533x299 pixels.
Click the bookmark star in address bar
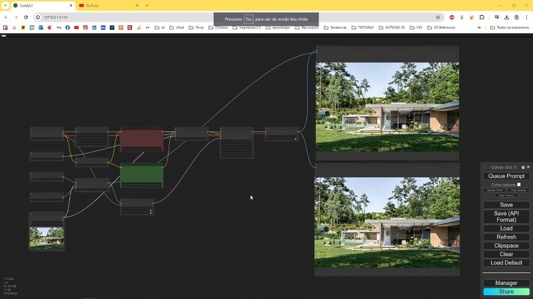[438, 17]
